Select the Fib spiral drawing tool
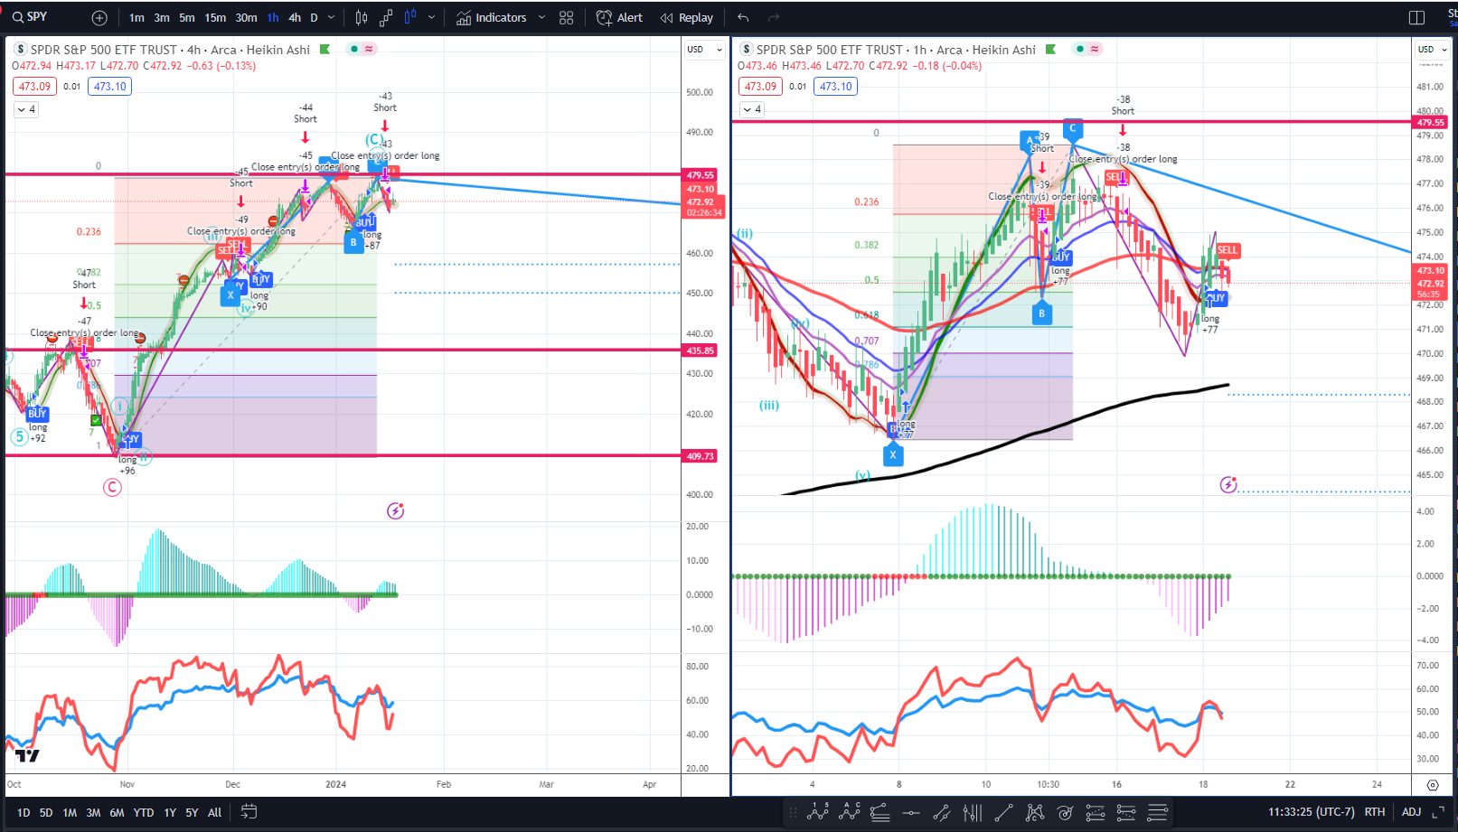 pos(1065,813)
